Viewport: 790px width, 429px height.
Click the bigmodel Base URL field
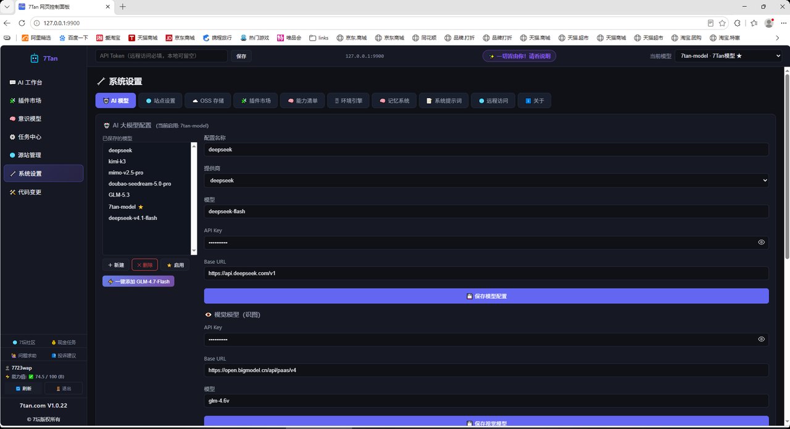(486, 370)
